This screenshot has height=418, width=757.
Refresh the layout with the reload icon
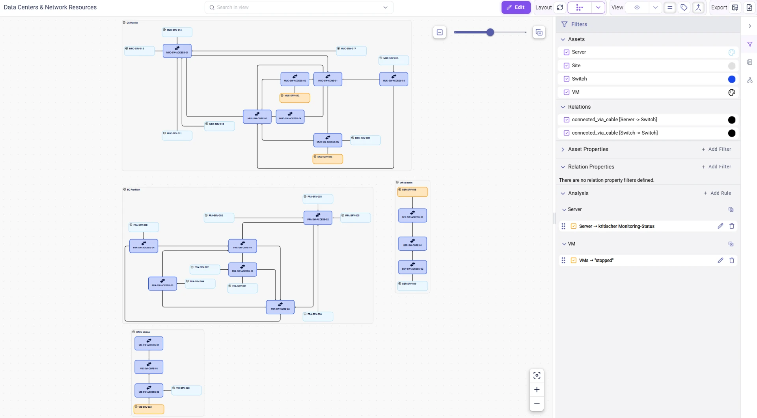(x=560, y=7)
